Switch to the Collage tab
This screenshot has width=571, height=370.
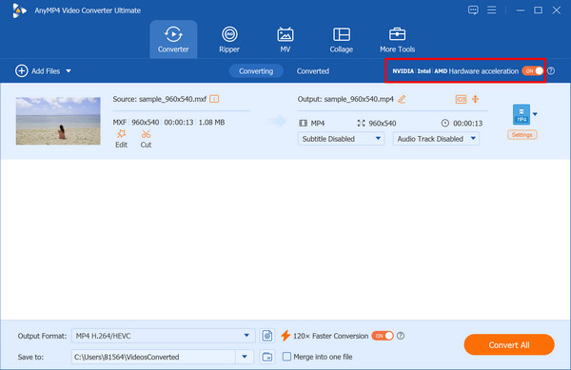[x=342, y=39]
